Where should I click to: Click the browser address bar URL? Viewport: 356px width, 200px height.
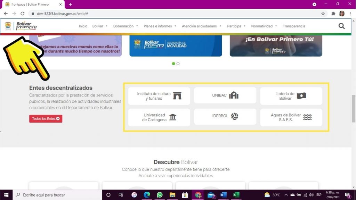(63, 14)
